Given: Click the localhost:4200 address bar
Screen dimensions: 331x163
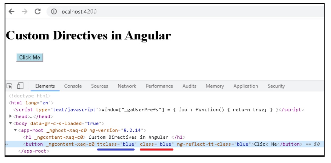Looking at the screenshot, I should [183, 12].
